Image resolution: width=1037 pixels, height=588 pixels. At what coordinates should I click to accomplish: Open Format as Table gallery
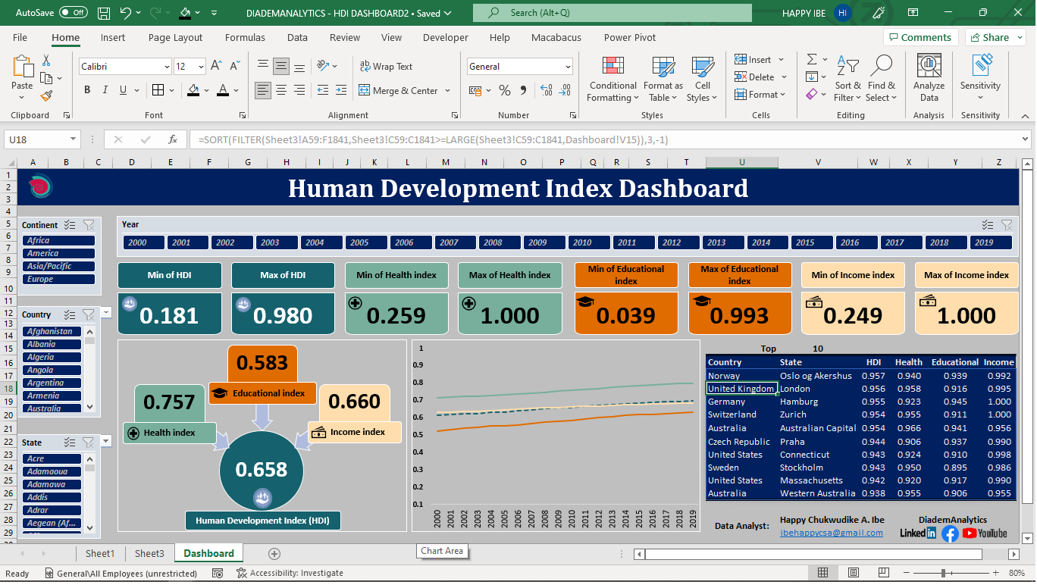coord(663,80)
